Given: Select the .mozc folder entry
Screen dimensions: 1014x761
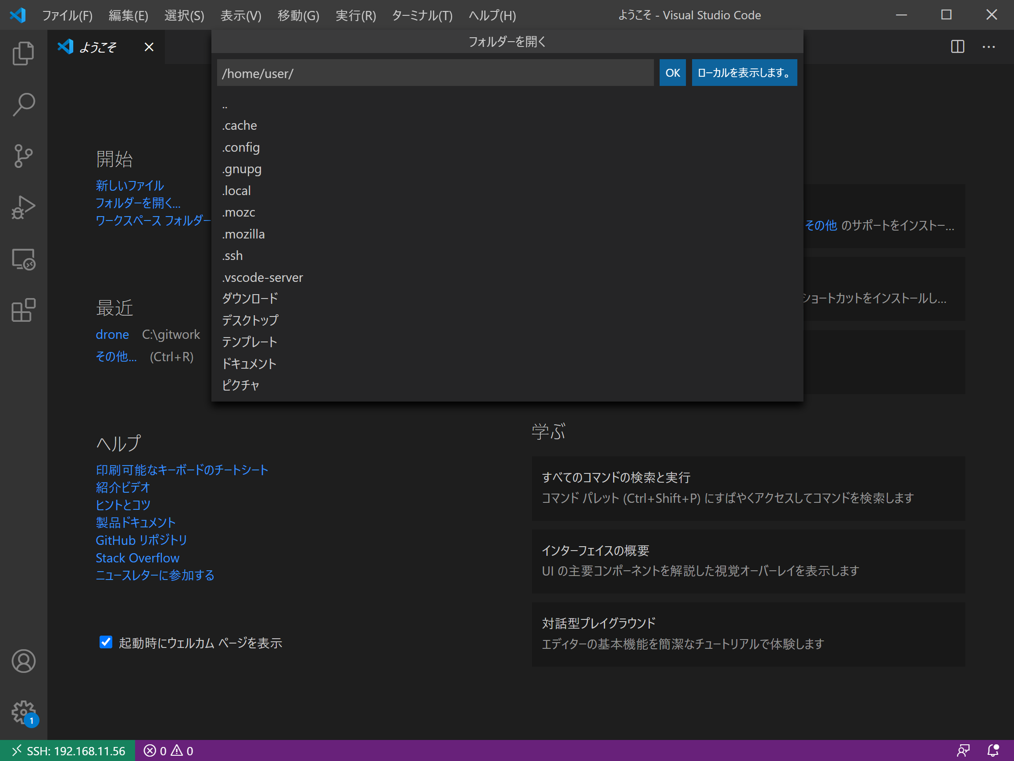Looking at the screenshot, I should point(507,213).
